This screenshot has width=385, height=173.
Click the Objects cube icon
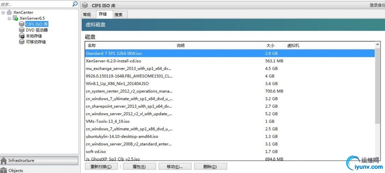click(4, 170)
